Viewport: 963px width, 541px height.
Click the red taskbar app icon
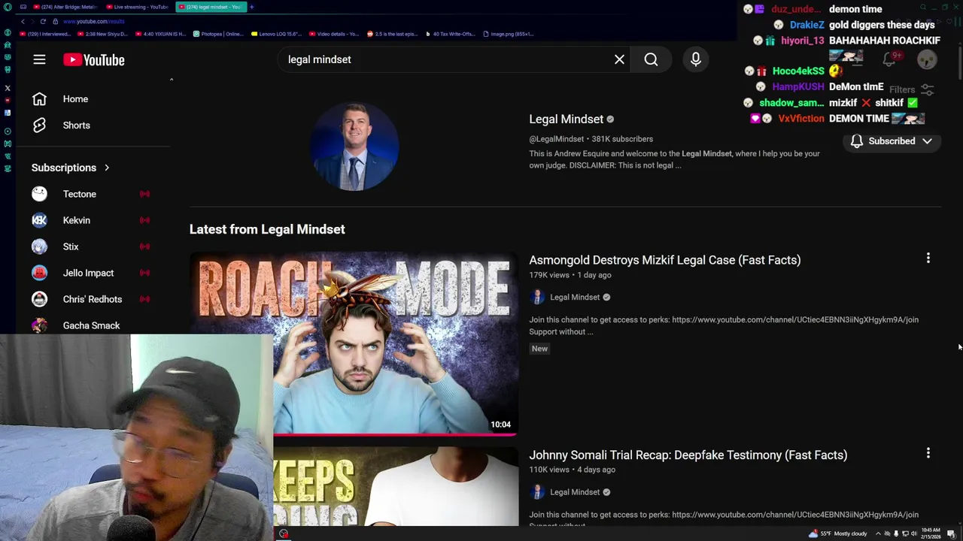tap(284, 533)
